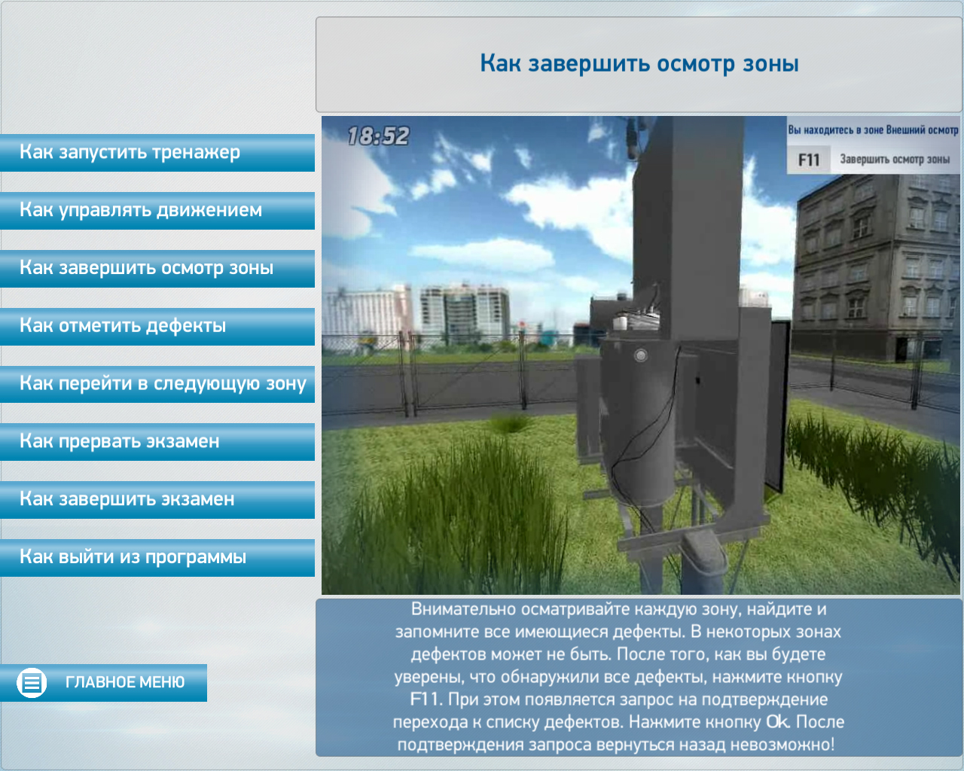964x771 pixels.
Task: Show the 'Как прервать экзамен' instructions
Action: point(157,442)
